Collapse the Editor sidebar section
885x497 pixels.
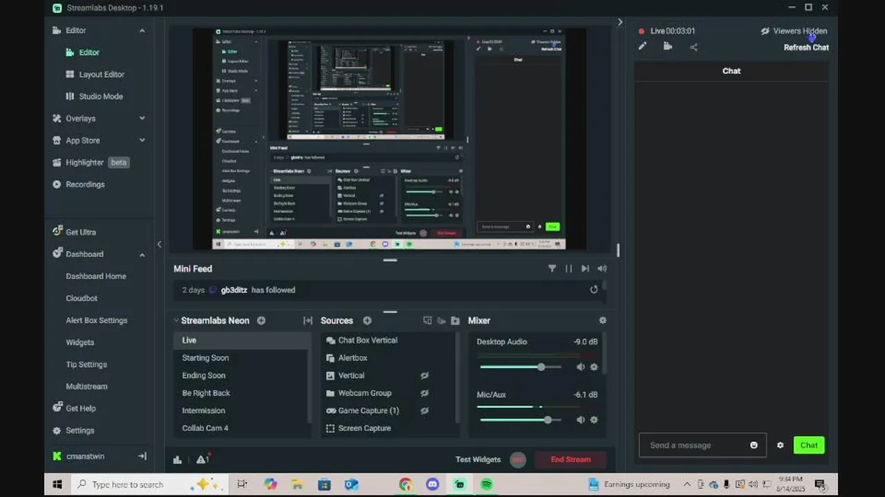click(142, 30)
